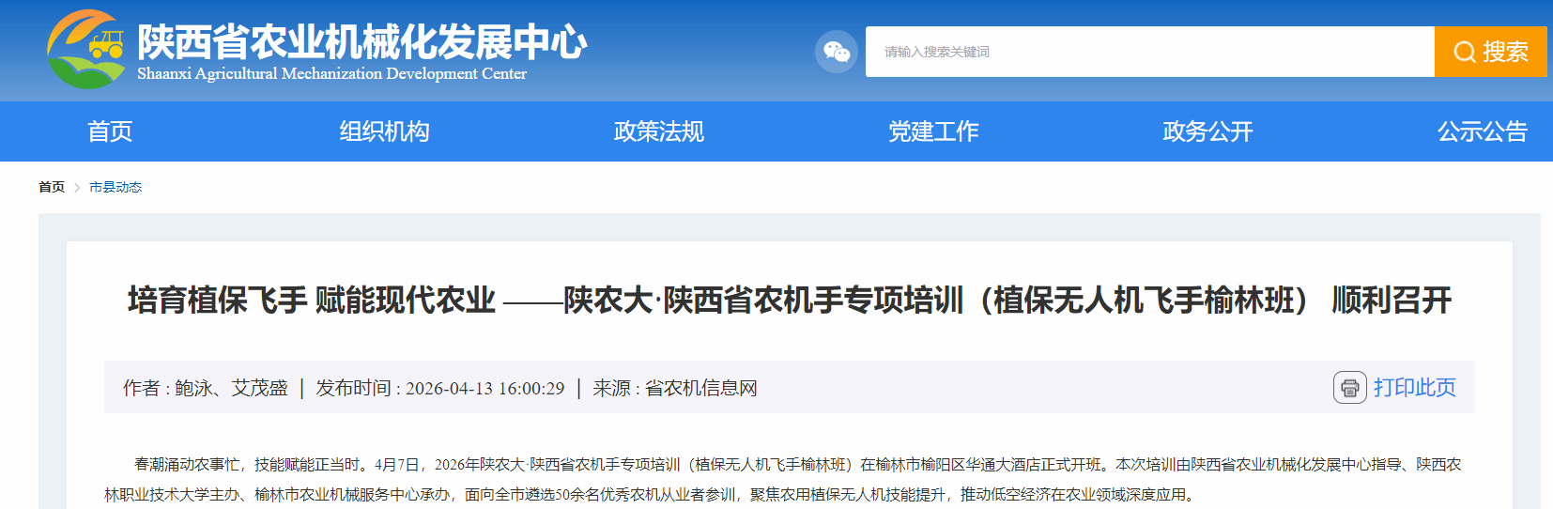
Task: Click the magnifier icon in the search button
Action: (x=1464, y=53)
